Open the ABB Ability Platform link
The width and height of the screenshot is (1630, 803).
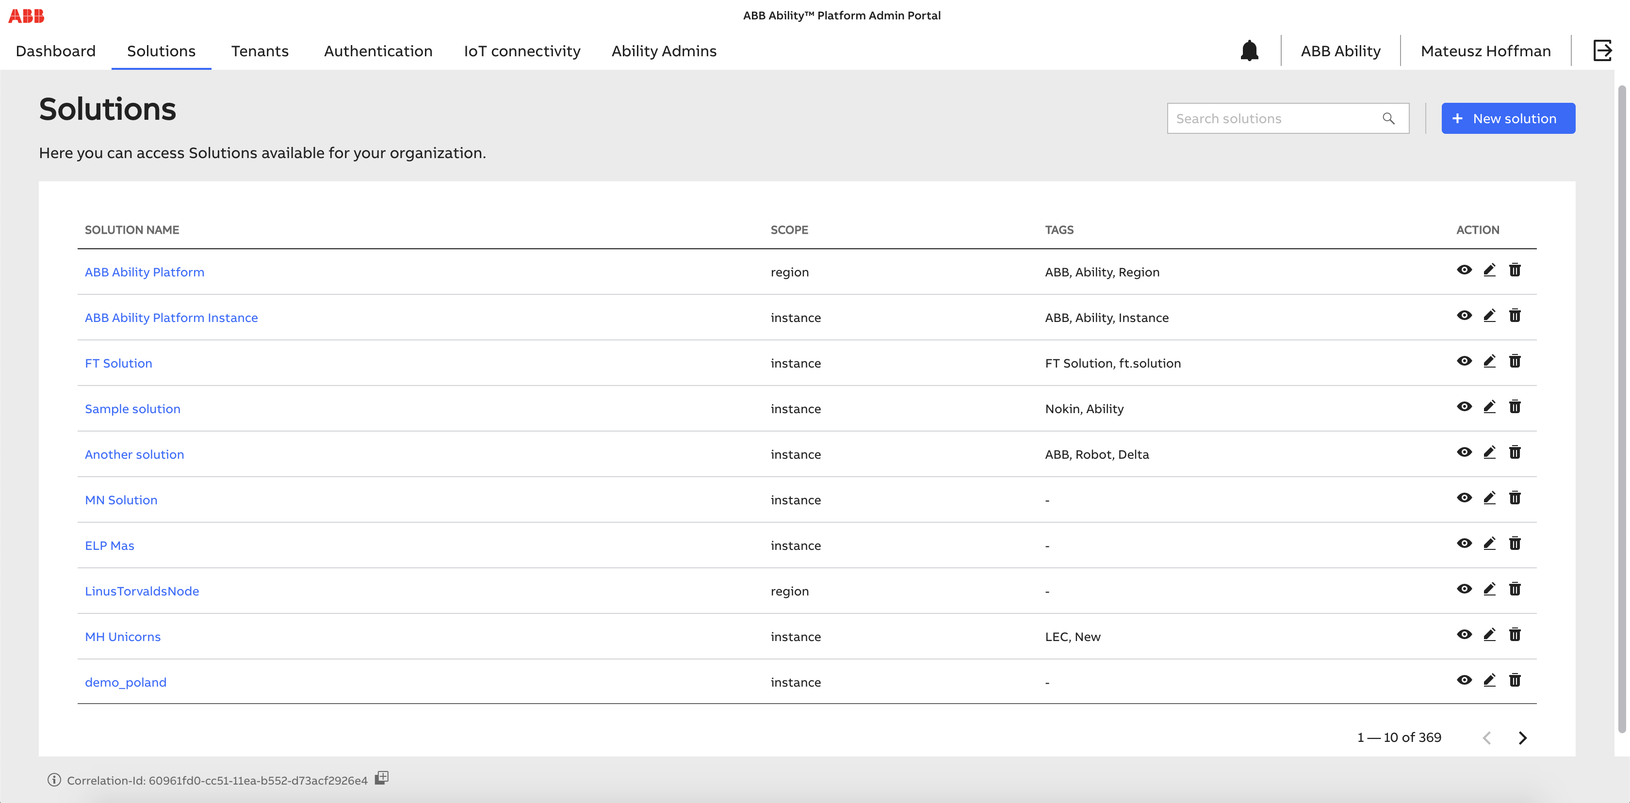tap(144, 272)
